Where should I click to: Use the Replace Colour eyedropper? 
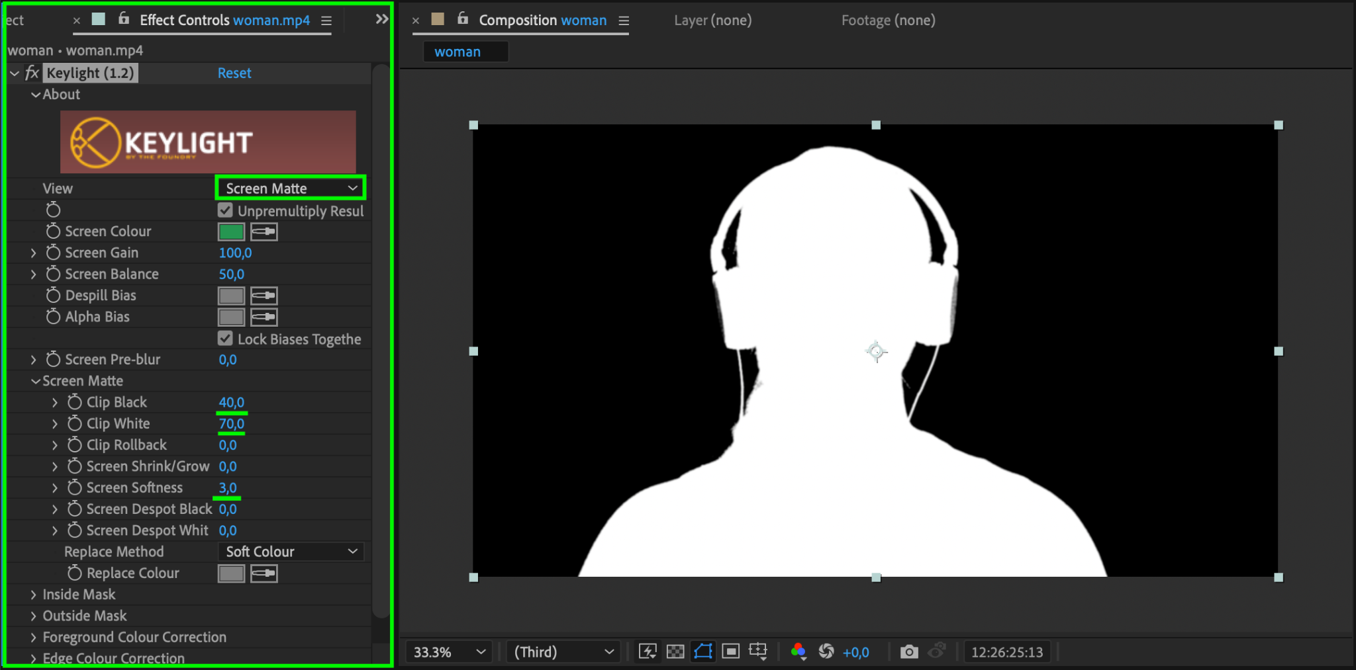(x=264, y=573)
